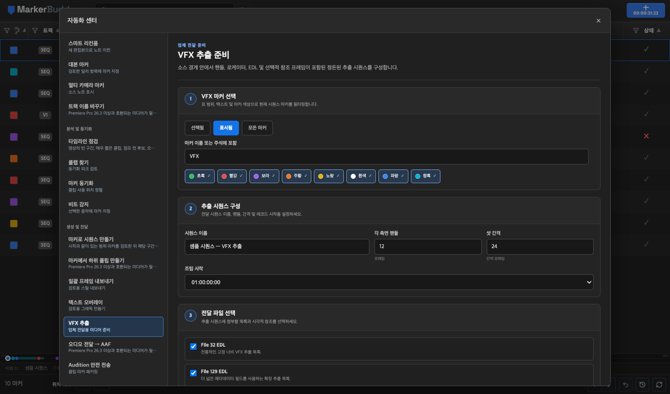Click the 시퀀스 이름 input field

click(x=277, y=247)
